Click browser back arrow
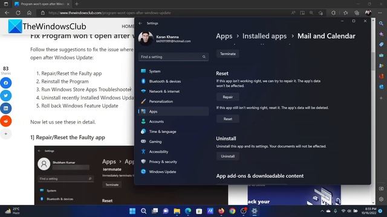Image resolution: width=387 pixels, height=217 pixels. 7,13
